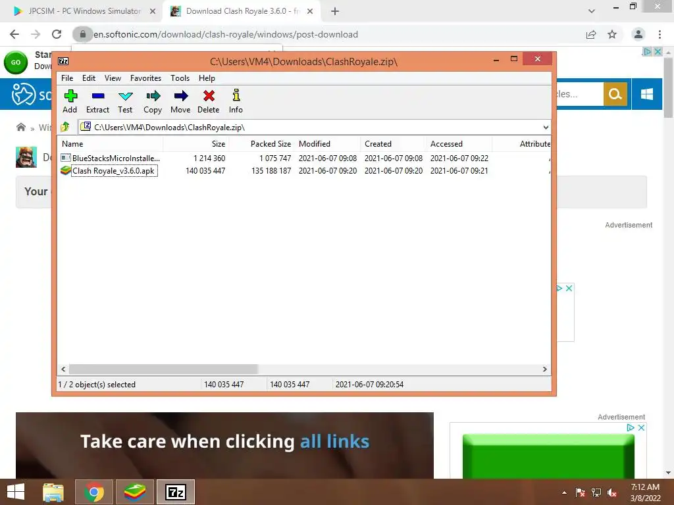
Task: Close the side advertisement X
Action: pyautogui.click(x=569, y=288)
